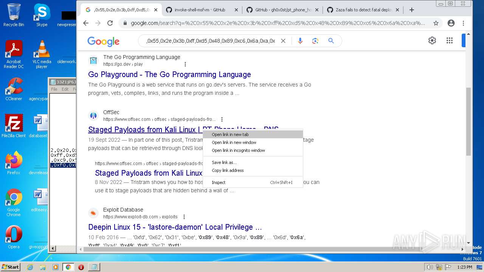Open the File menu in Notepad window
The height and width of the screenshot is (272, 484).
(x=54, y=89)
